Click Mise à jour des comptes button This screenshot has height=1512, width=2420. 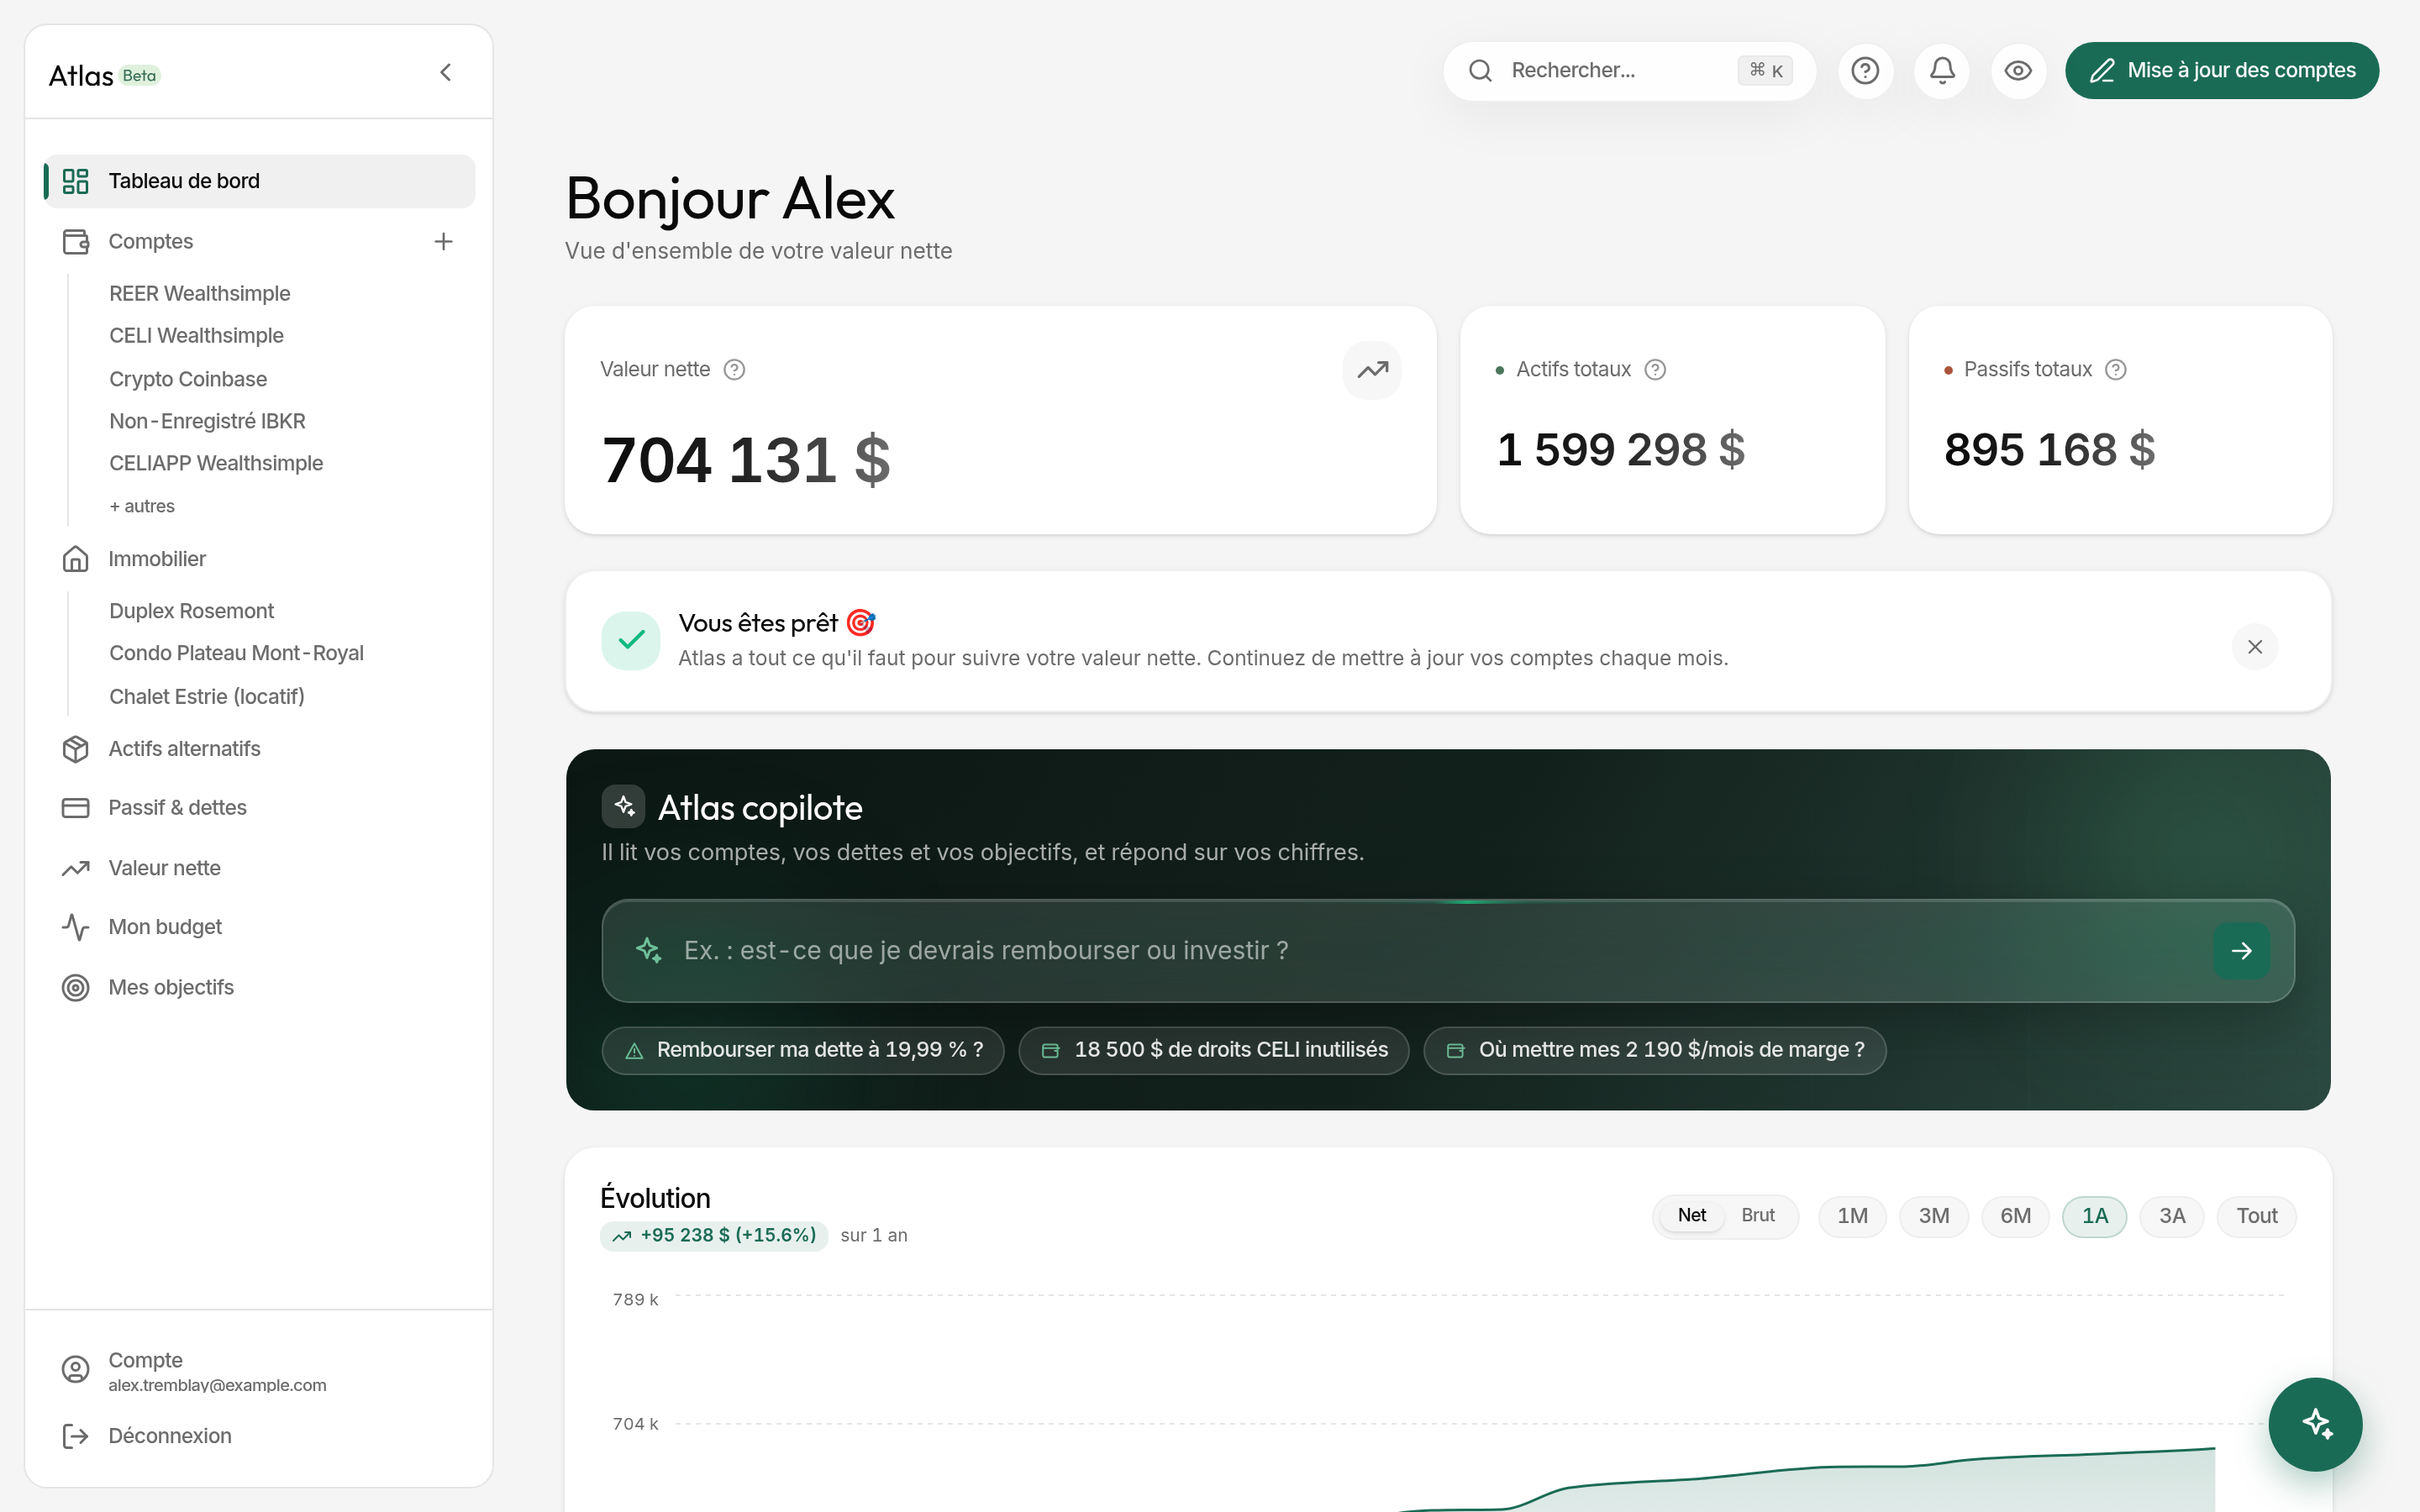click(x=2222, y=71)
